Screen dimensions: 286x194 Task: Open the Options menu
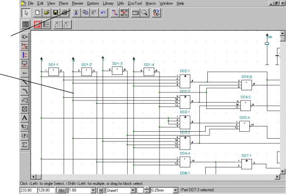click(x=93, y=3)
